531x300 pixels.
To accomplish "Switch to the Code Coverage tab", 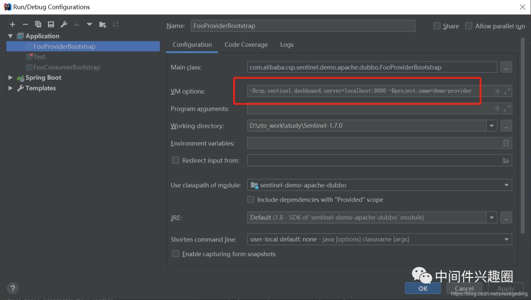I will tap(246, 45).
